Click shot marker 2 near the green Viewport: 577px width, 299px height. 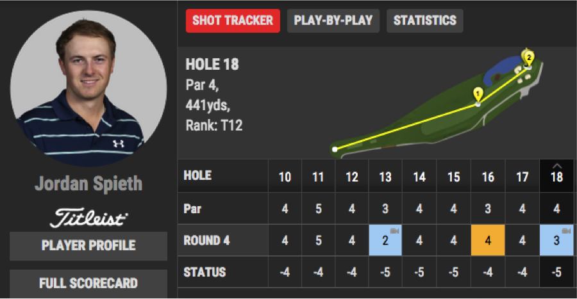(528, 58)
